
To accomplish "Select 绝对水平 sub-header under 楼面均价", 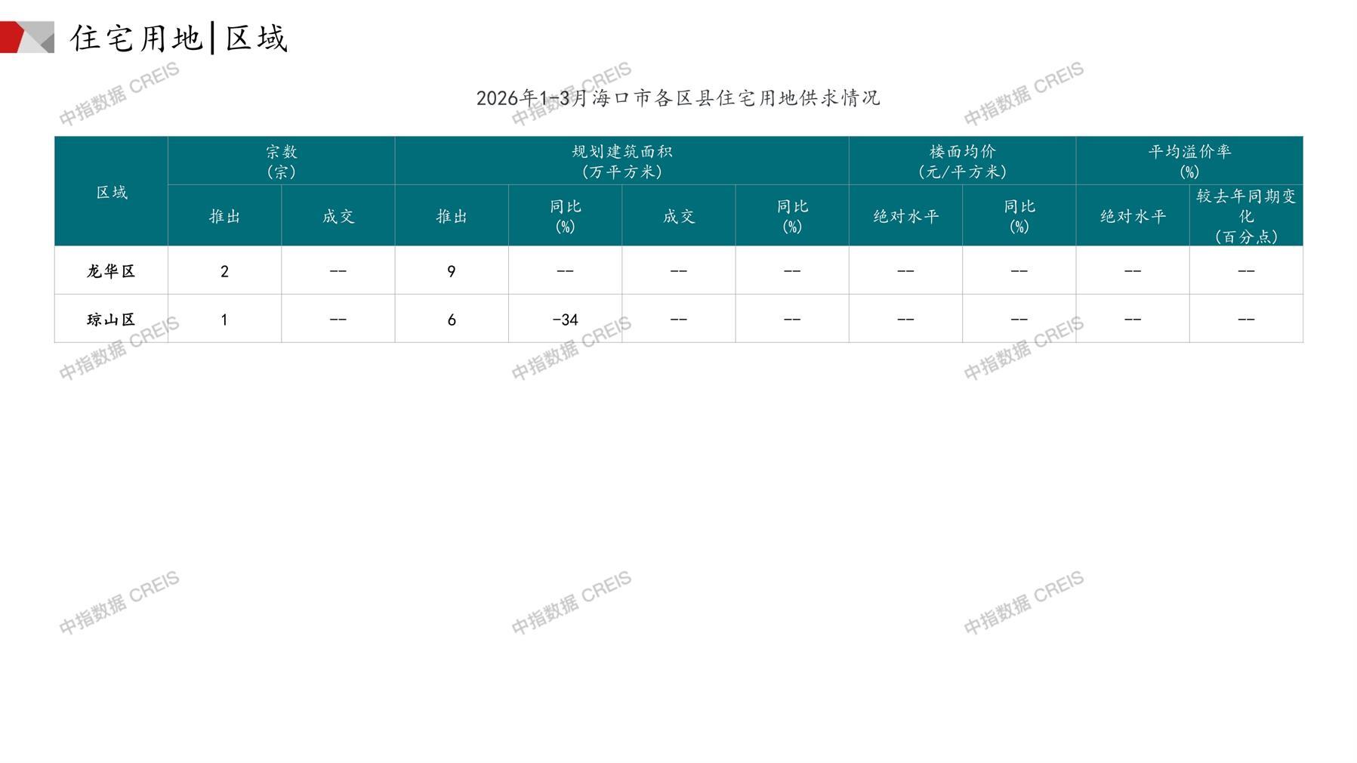I will coord(905,216).
